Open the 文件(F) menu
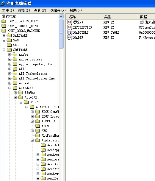Image resolution: width=155 pixels, height=181 pixels. pos(8,10)
